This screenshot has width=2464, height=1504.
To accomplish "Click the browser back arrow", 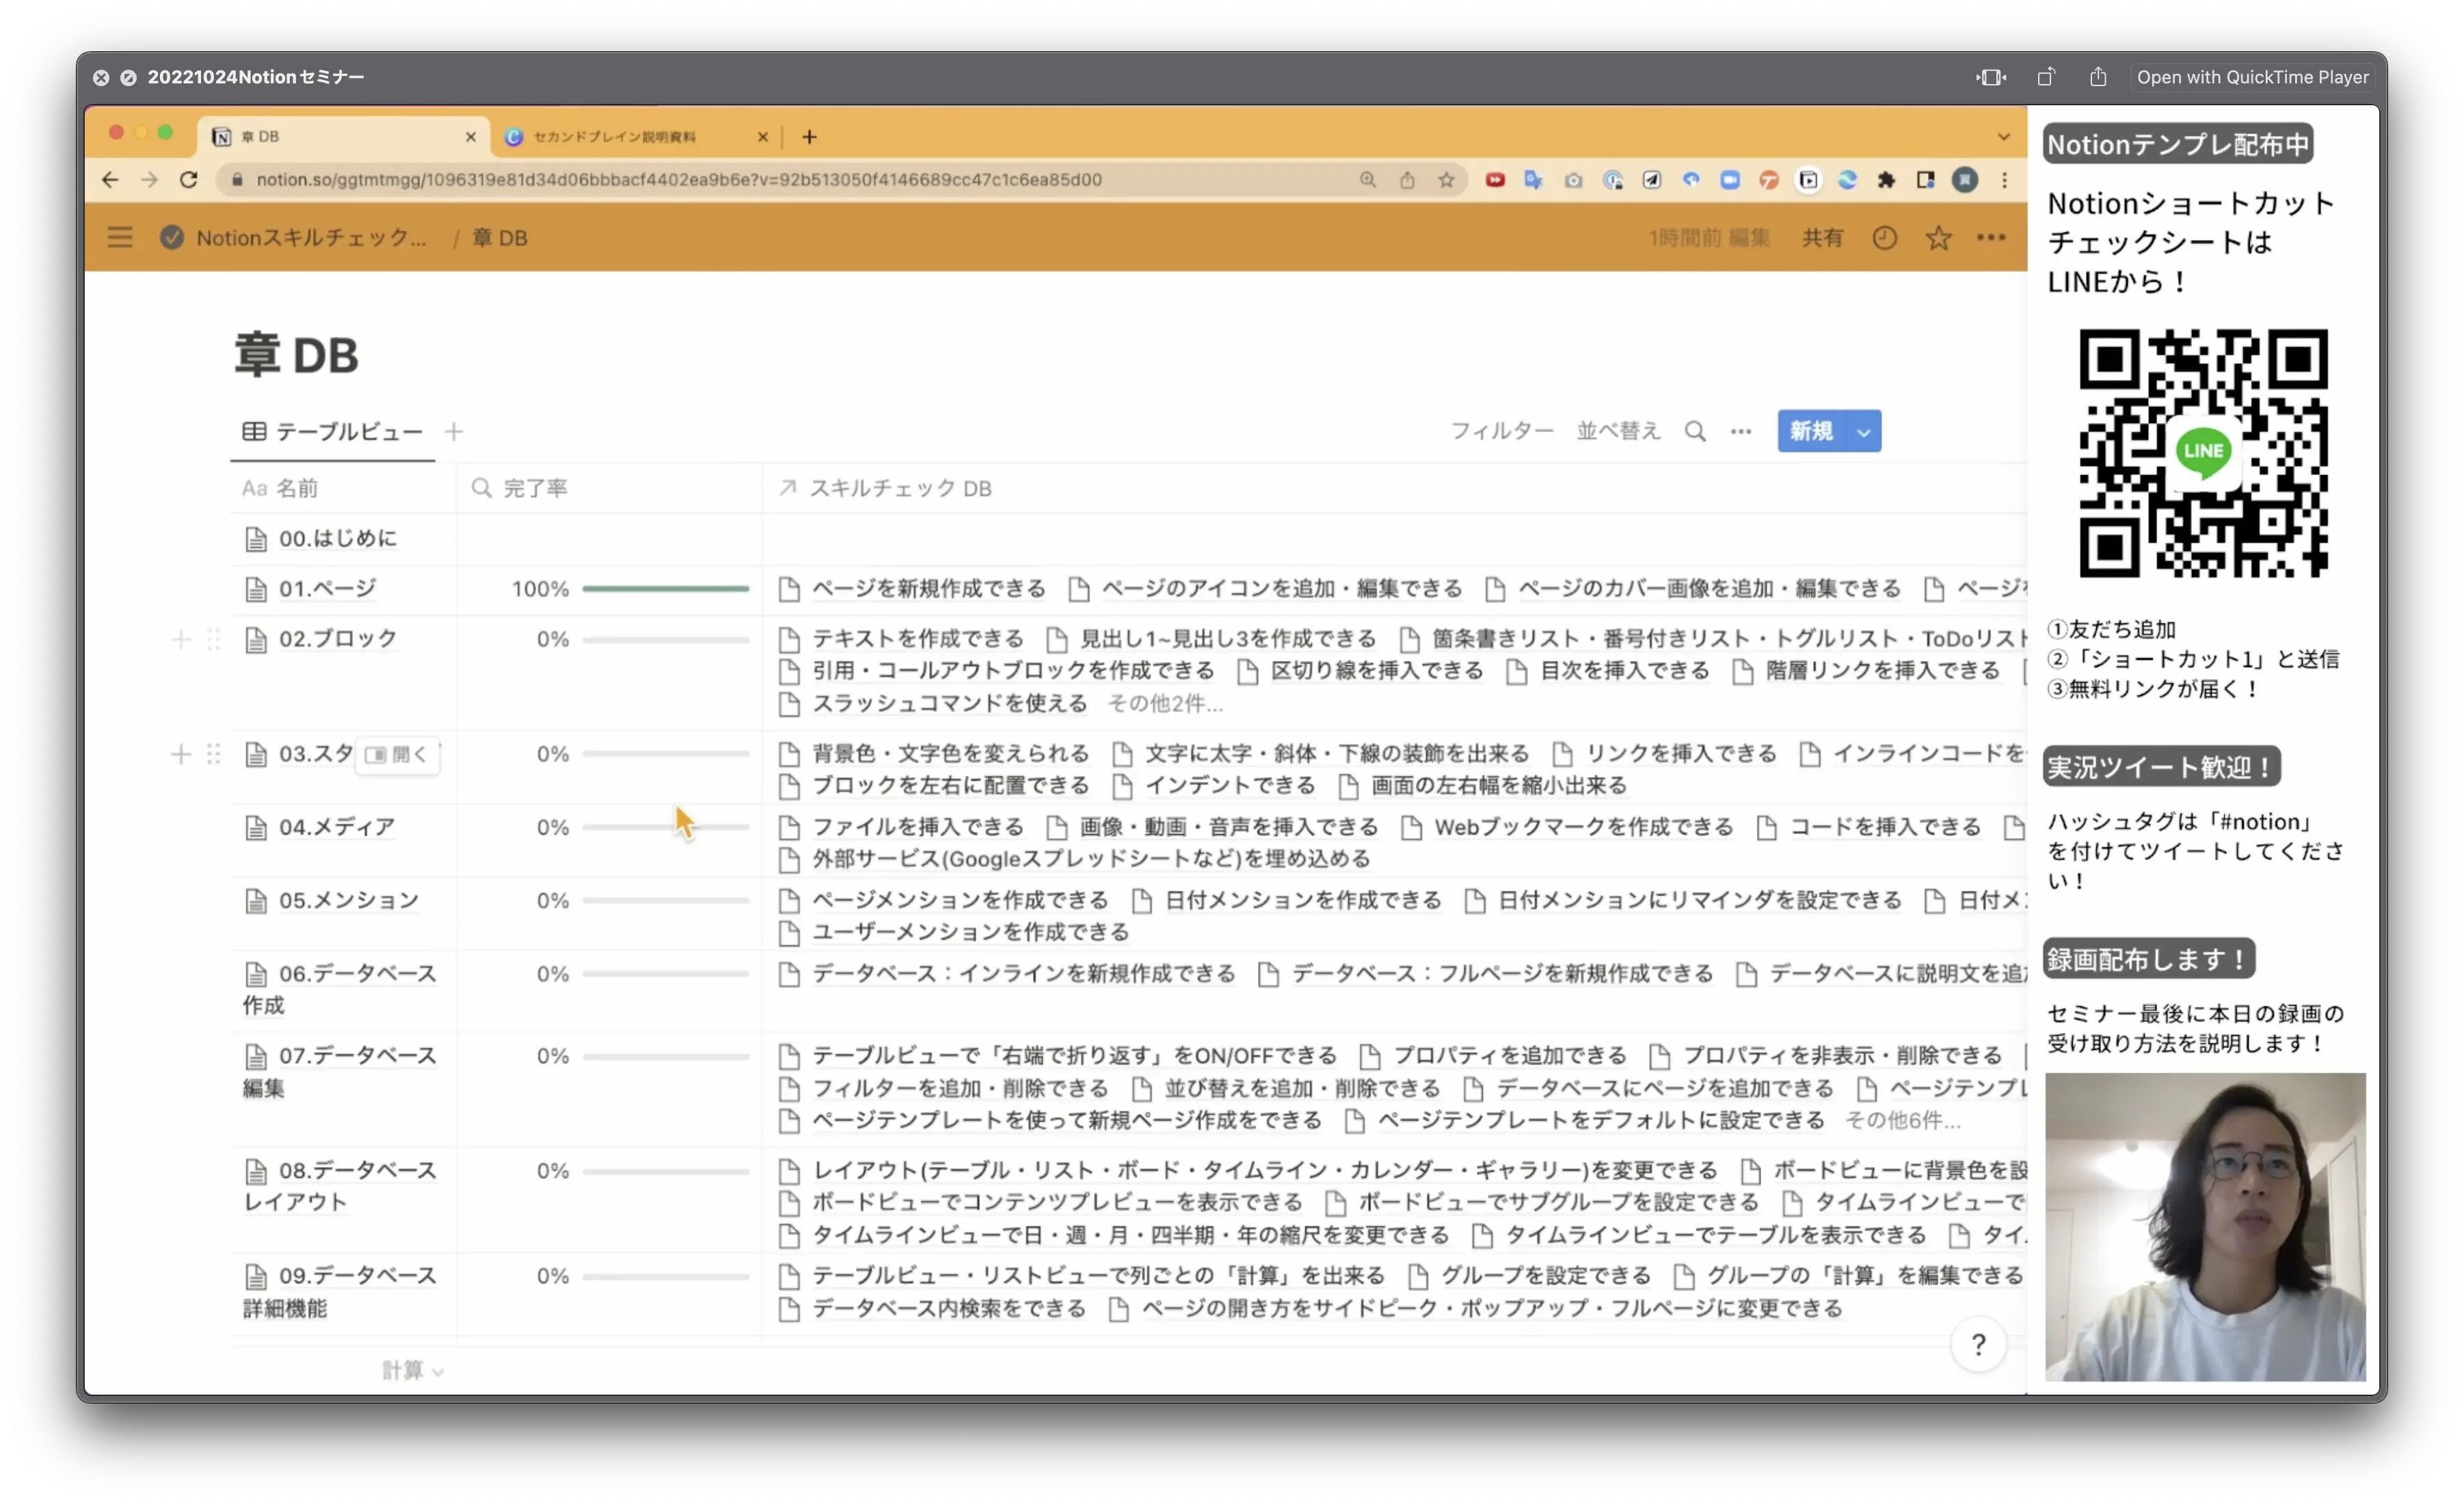I will [x=110, y=179].
